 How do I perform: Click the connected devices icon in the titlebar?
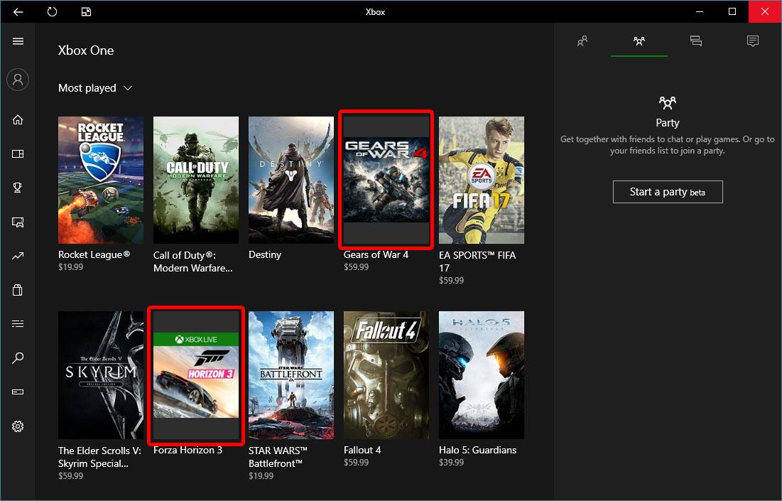click(86, 11)
